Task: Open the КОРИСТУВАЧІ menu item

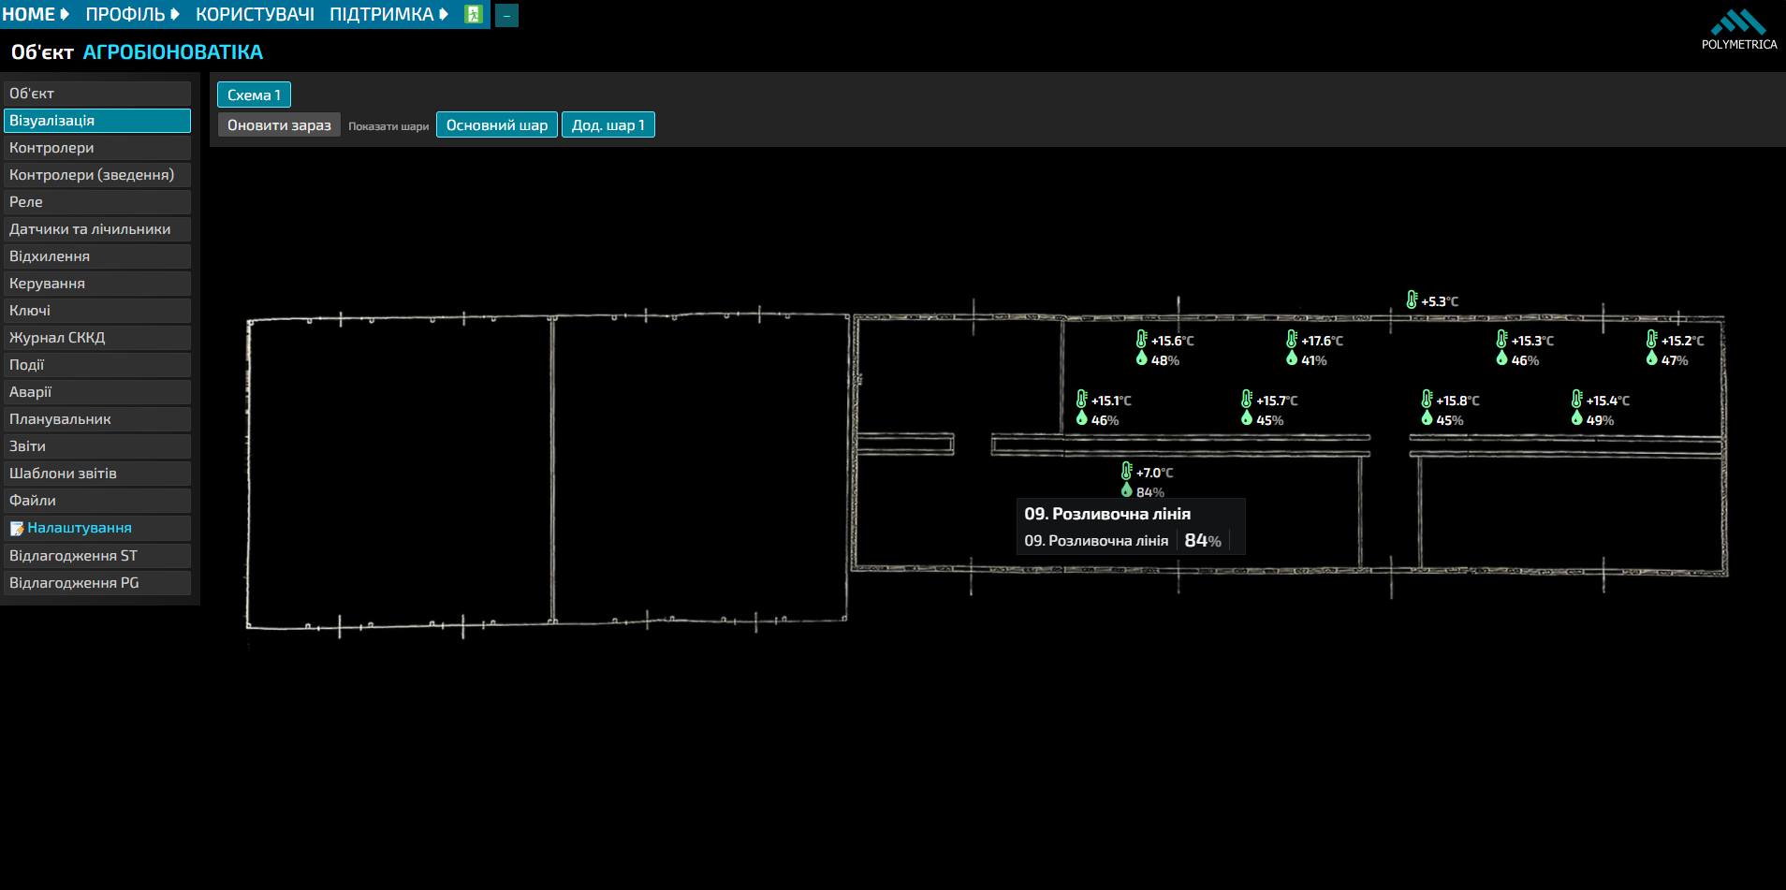Action: [255, 14]
